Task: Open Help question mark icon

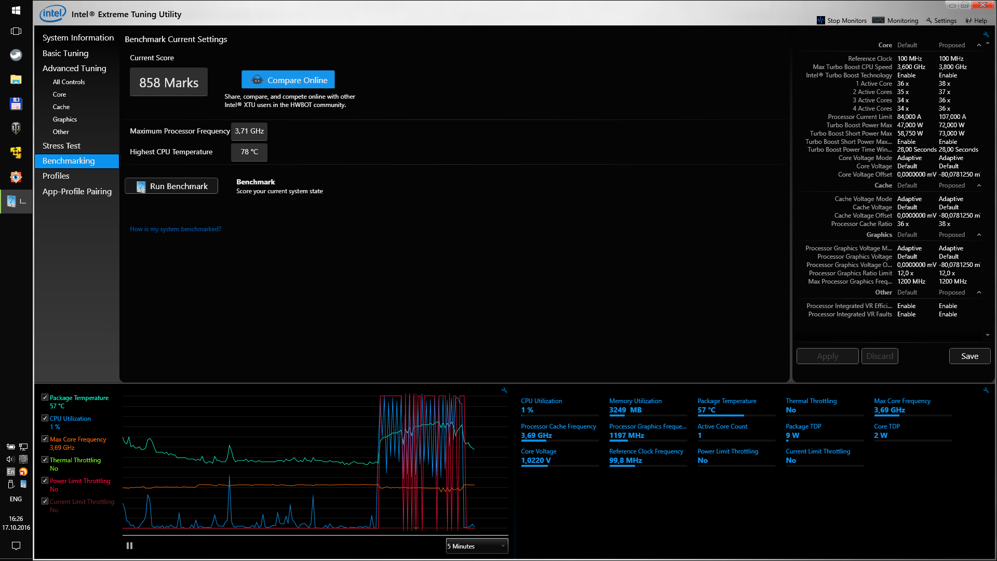Action: [x=968, y=21]
